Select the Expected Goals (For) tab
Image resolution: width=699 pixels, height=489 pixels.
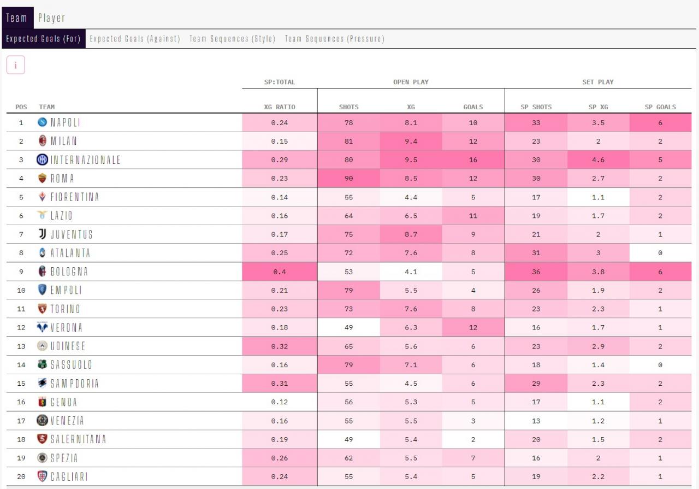(43, 39)
